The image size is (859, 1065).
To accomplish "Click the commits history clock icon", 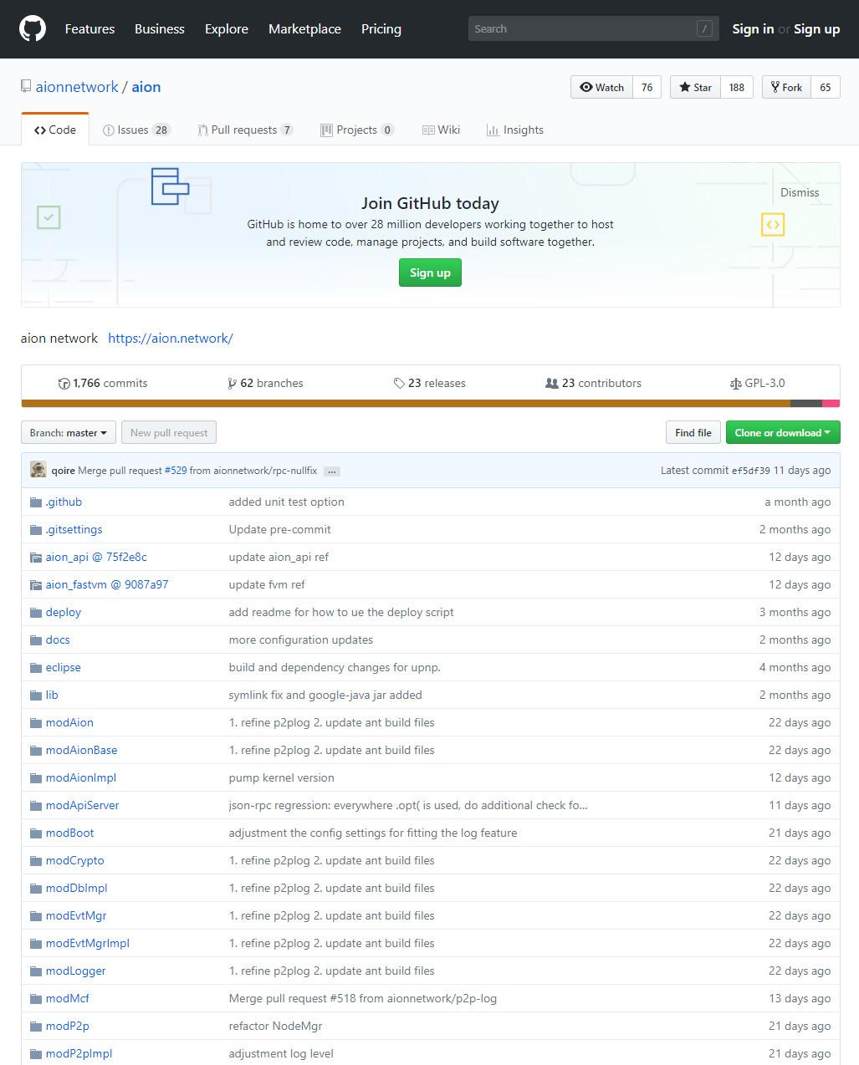I will (64, 384).
